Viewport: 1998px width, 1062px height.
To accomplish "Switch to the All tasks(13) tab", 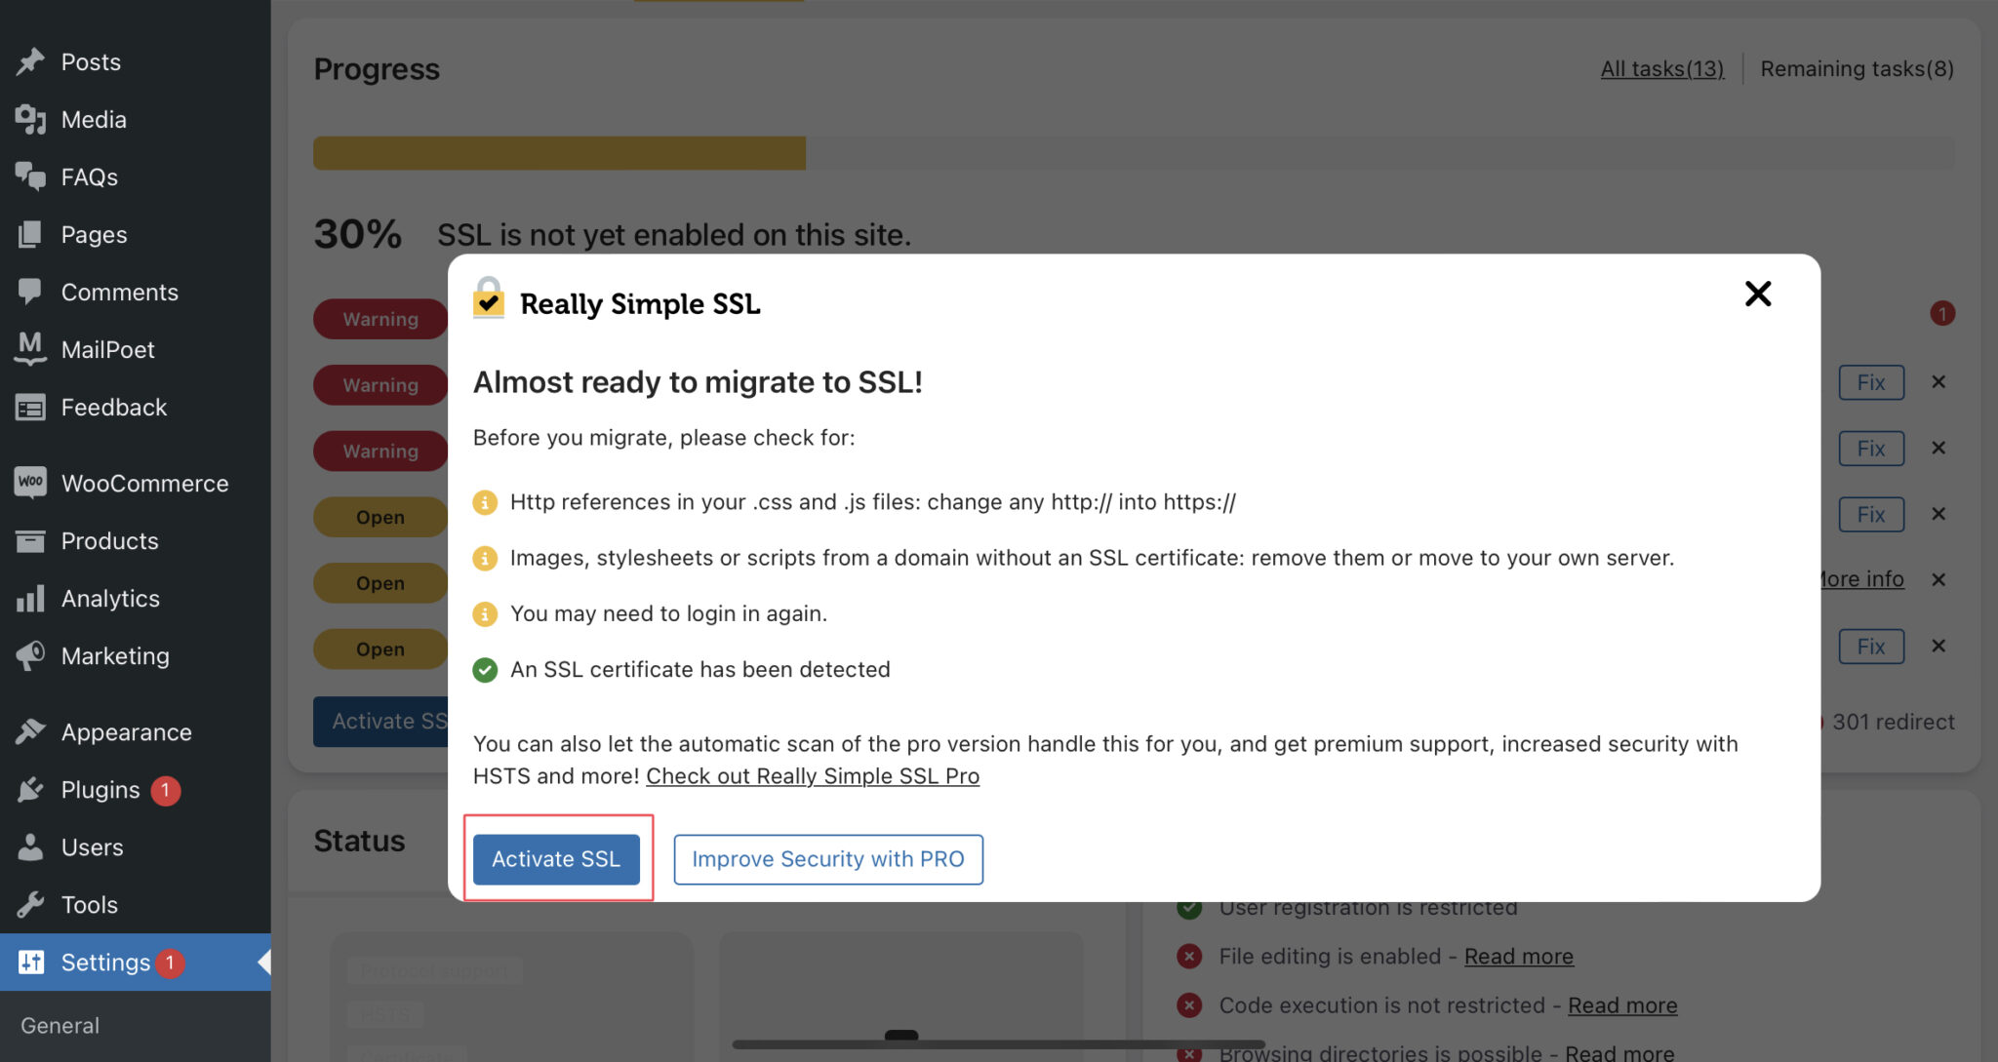I will [x=1661, y=68].
